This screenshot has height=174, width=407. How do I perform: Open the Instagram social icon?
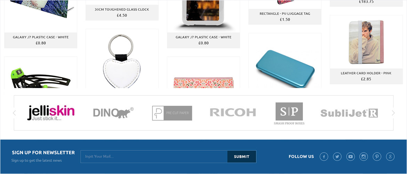[x=364, y=157]
